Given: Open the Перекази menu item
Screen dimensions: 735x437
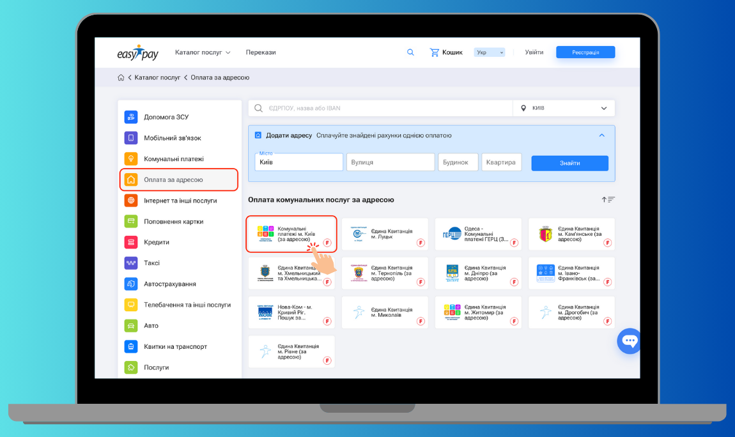Looking at the screenshot, I should click(x=261, y=52).
